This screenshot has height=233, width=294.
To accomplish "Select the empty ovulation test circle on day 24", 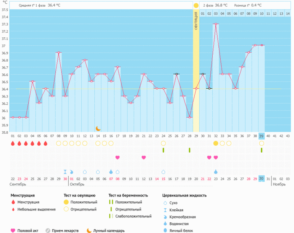I will click(x=163, y=144).
